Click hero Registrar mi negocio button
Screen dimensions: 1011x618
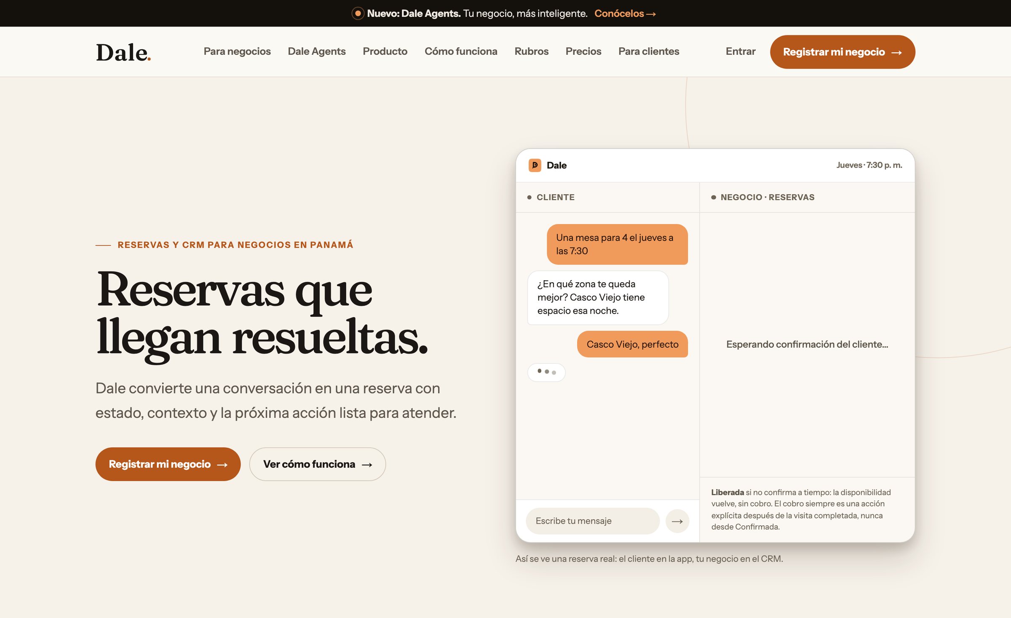(168, 464)
